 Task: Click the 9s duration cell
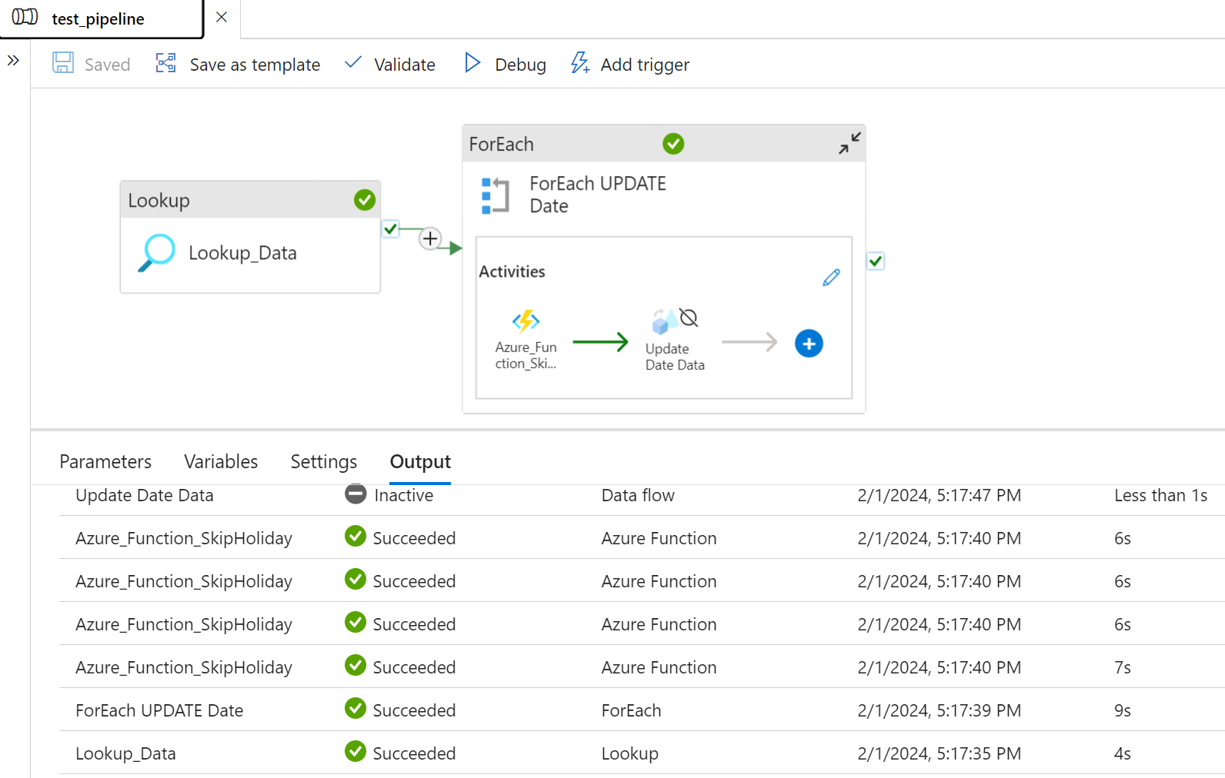[1123, 710]
